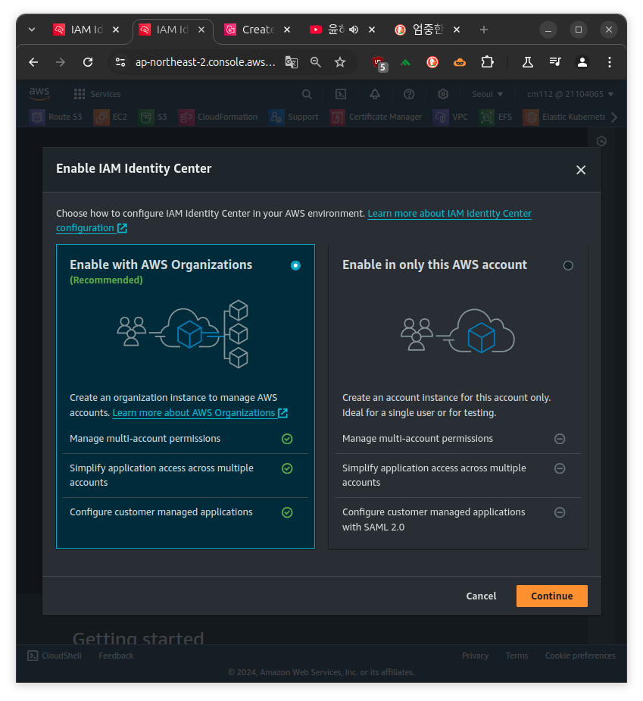Image resolution: width=643 pixels, height=701 pixels.
Task: Reload the current page
Action: point(88,62)
